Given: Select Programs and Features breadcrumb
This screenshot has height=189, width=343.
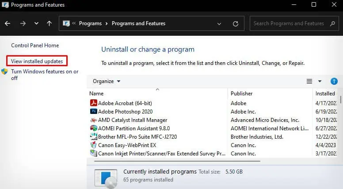Looking at the screenshot, I should (x=138, y=23).
